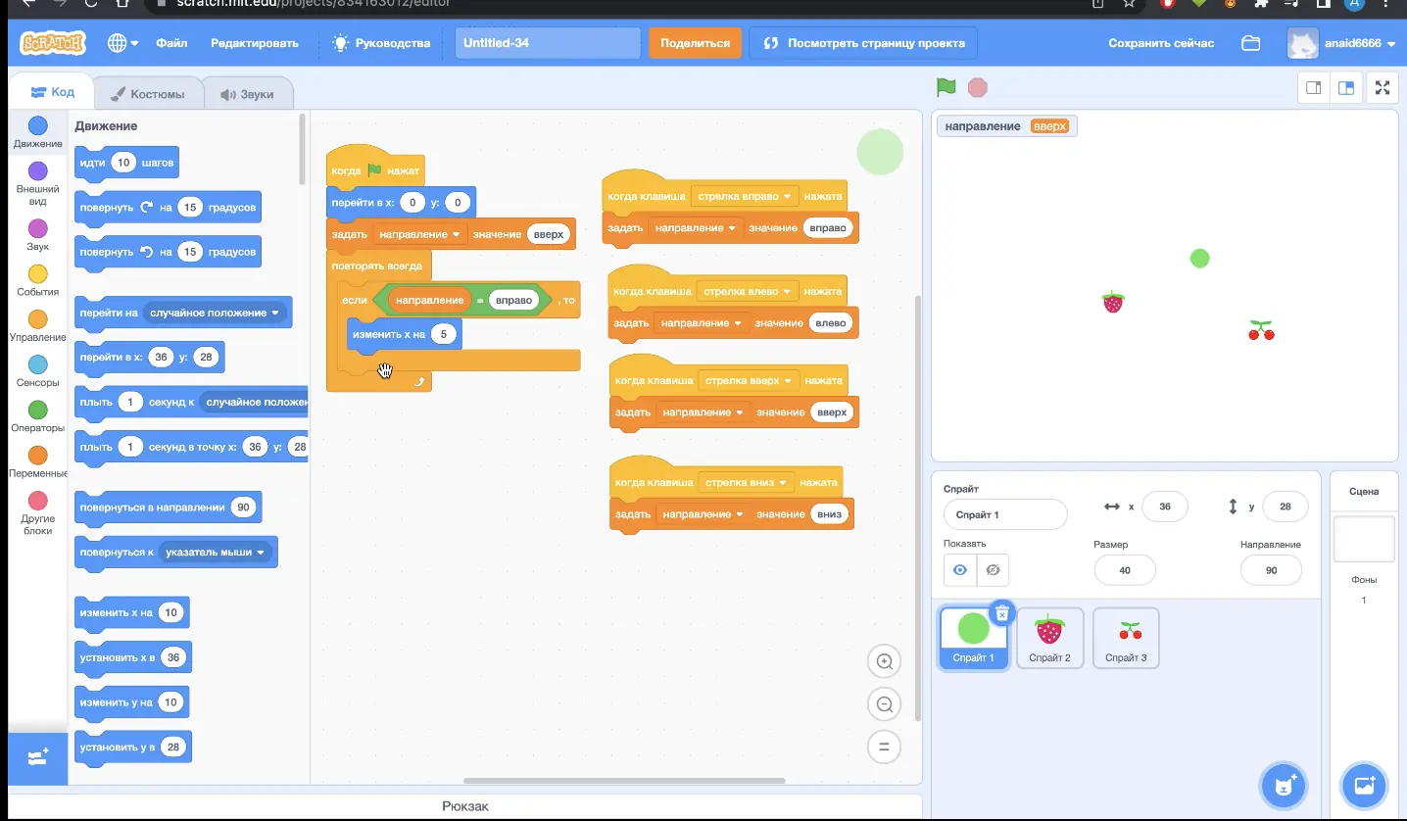The height and width of the screenshot is (821, 1407).
Task: Stop the project with the red stop button
Action: coord(977,87)
